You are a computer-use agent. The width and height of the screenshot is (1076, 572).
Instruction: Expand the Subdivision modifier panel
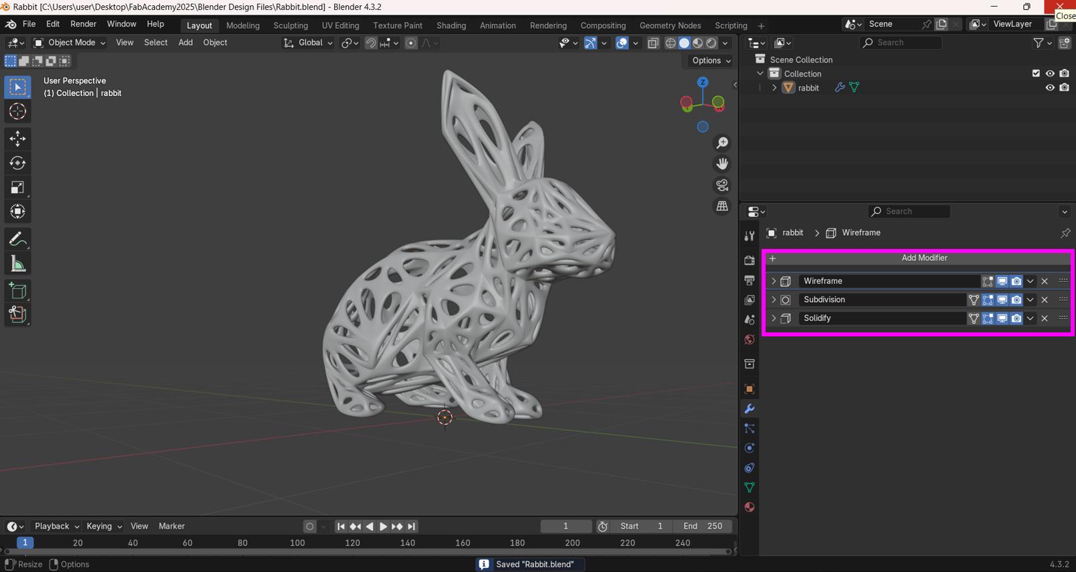pyautogui.click(x=774, y=300)
